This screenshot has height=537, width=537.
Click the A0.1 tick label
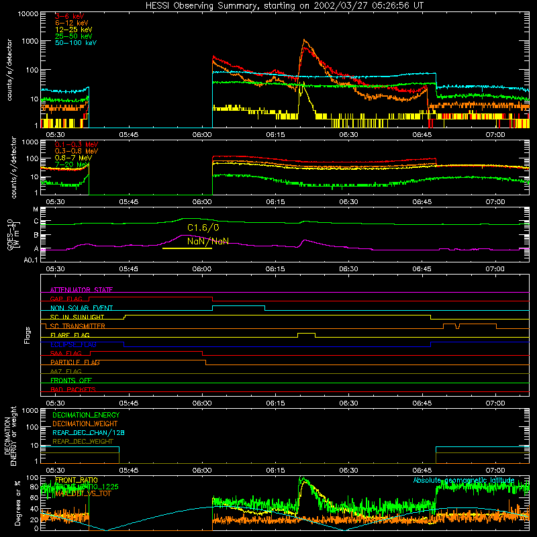coord(31,260)
